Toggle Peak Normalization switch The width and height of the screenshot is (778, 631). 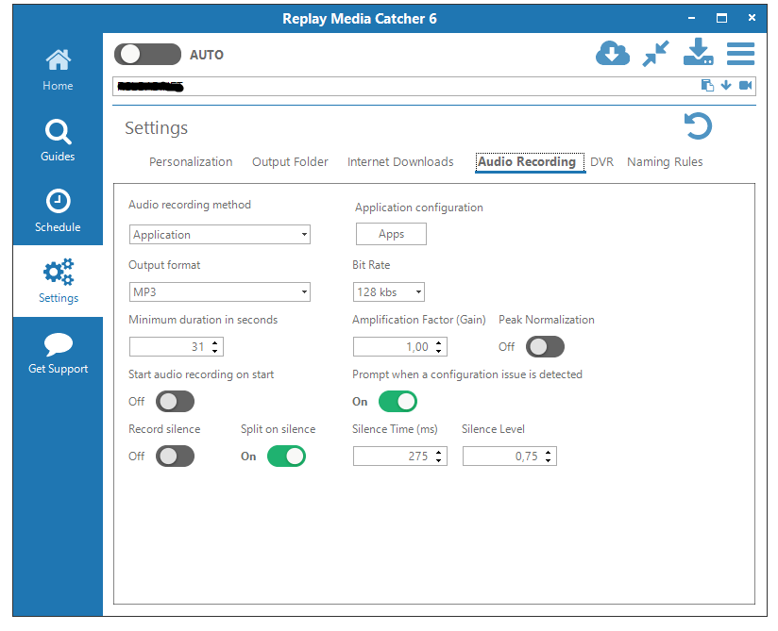click(x=545, y=346)
